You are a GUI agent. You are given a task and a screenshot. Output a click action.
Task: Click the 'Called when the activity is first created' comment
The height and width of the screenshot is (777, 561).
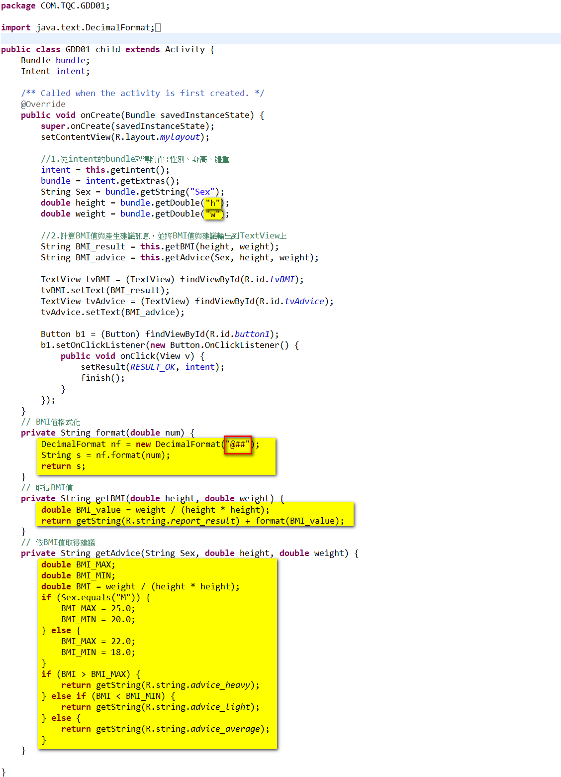coord(143,94)
